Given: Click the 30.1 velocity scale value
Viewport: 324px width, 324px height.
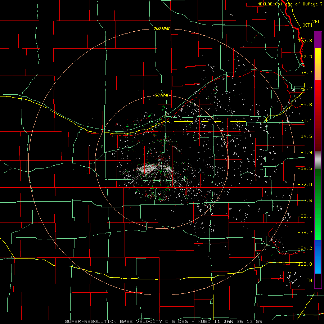Looking at the screenshot, I should point(306,121).
